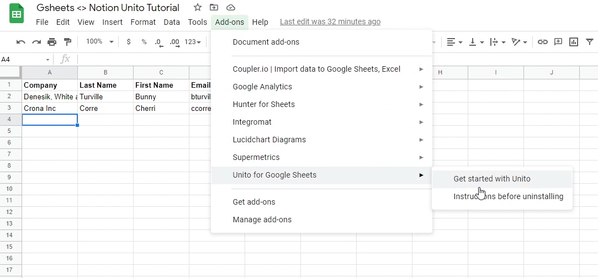Click the document title Gsheets Notion Unito Tutorial
598x278 pixels.
[108, 8]
